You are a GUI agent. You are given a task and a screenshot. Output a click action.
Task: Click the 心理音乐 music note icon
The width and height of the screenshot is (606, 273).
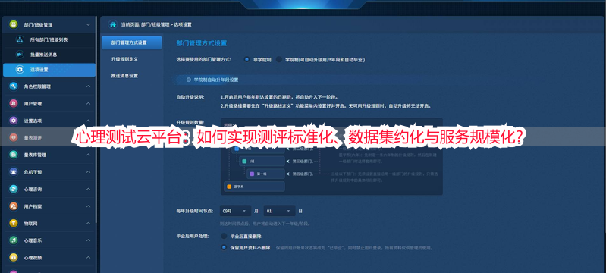point(14,240)
